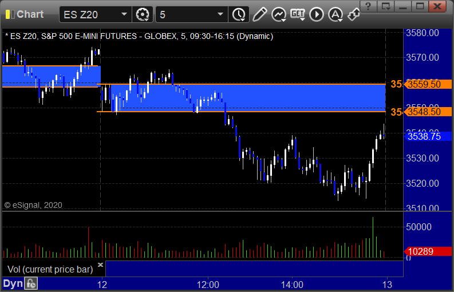
Task: Click the chart link arrows icon
Action: (x=354, y=14)
